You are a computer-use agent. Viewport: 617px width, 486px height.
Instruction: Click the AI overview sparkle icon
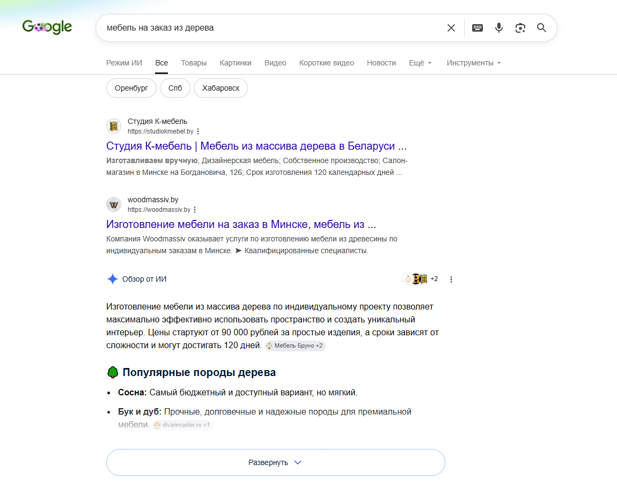pyautogui.click(x=113, y=279)
